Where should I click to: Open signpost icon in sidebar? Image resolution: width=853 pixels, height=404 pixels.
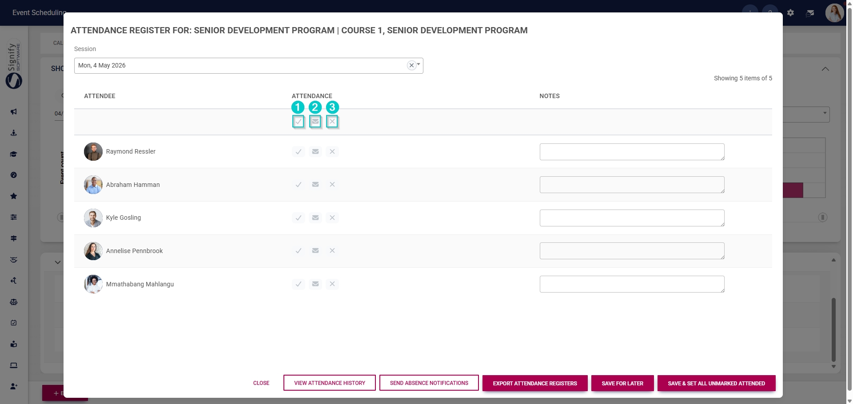pos(14,238)
